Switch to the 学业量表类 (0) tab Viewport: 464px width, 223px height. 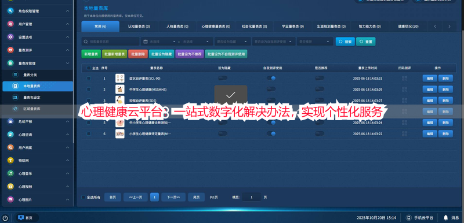point(293,26)
